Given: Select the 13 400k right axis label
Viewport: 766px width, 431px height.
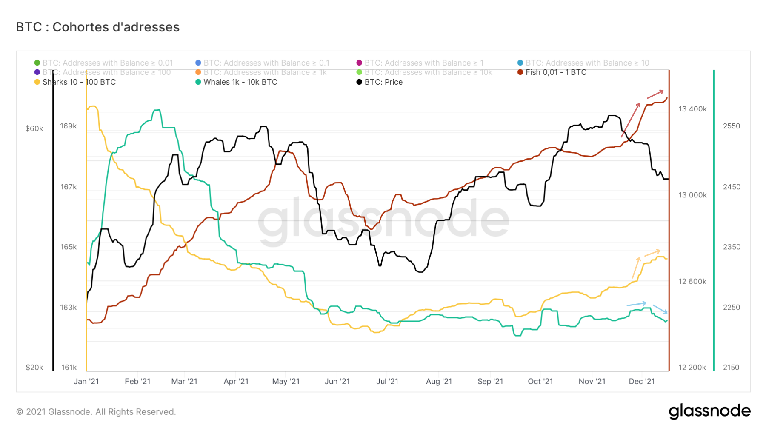Looking at the screenshot, I should (x=692, y=109).
